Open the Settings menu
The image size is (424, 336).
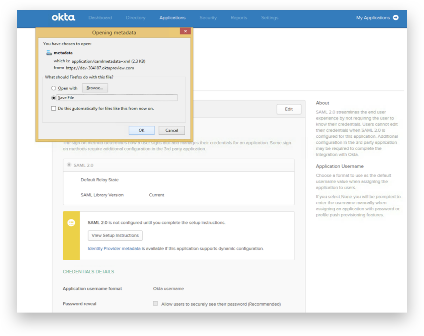click(x=270, y=18)
